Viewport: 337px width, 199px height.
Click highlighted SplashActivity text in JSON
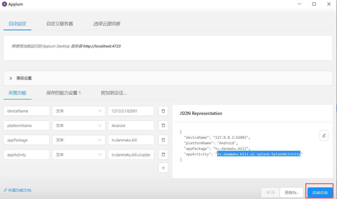259,154
